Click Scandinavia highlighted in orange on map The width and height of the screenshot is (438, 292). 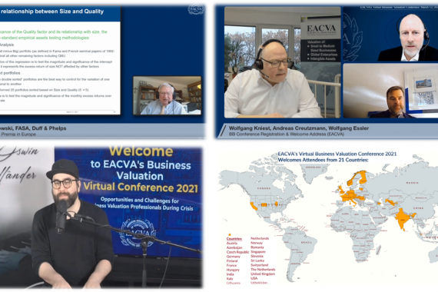[x=357, y=178]
